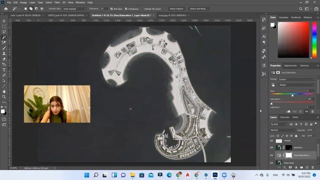The width and height of the screenshot is (320, 180).
Task: Add layer mask from Layers panel bottom
Action: (x=290, y=167)
